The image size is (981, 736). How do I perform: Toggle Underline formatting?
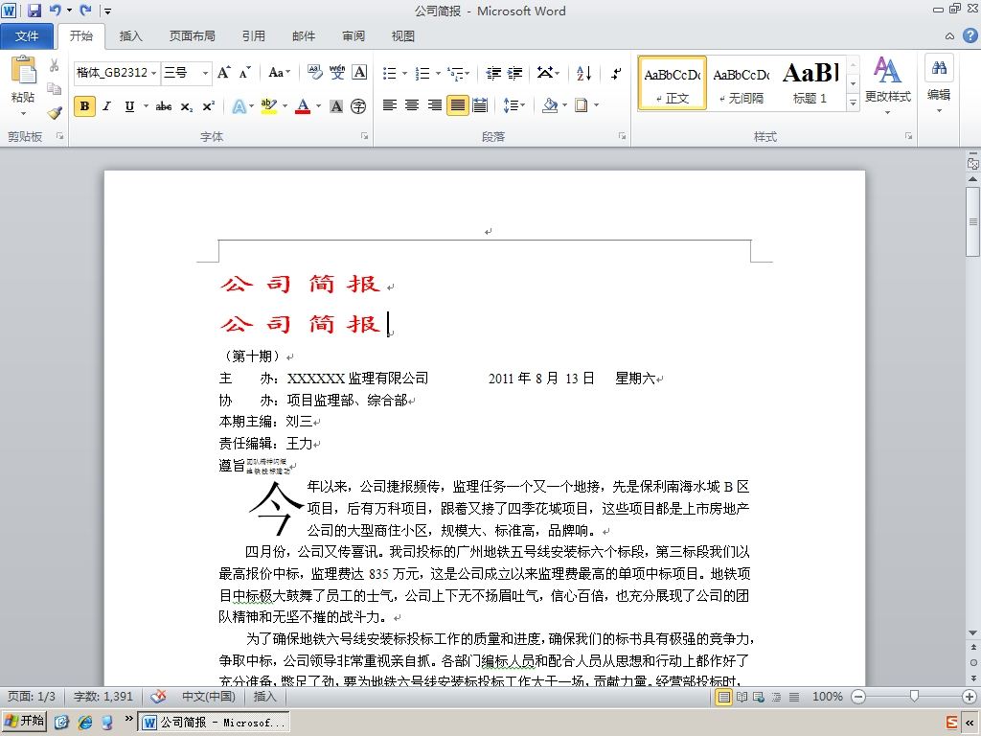click(129, 106)
